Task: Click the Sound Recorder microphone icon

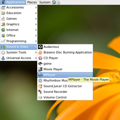Action: click(40, 92)
